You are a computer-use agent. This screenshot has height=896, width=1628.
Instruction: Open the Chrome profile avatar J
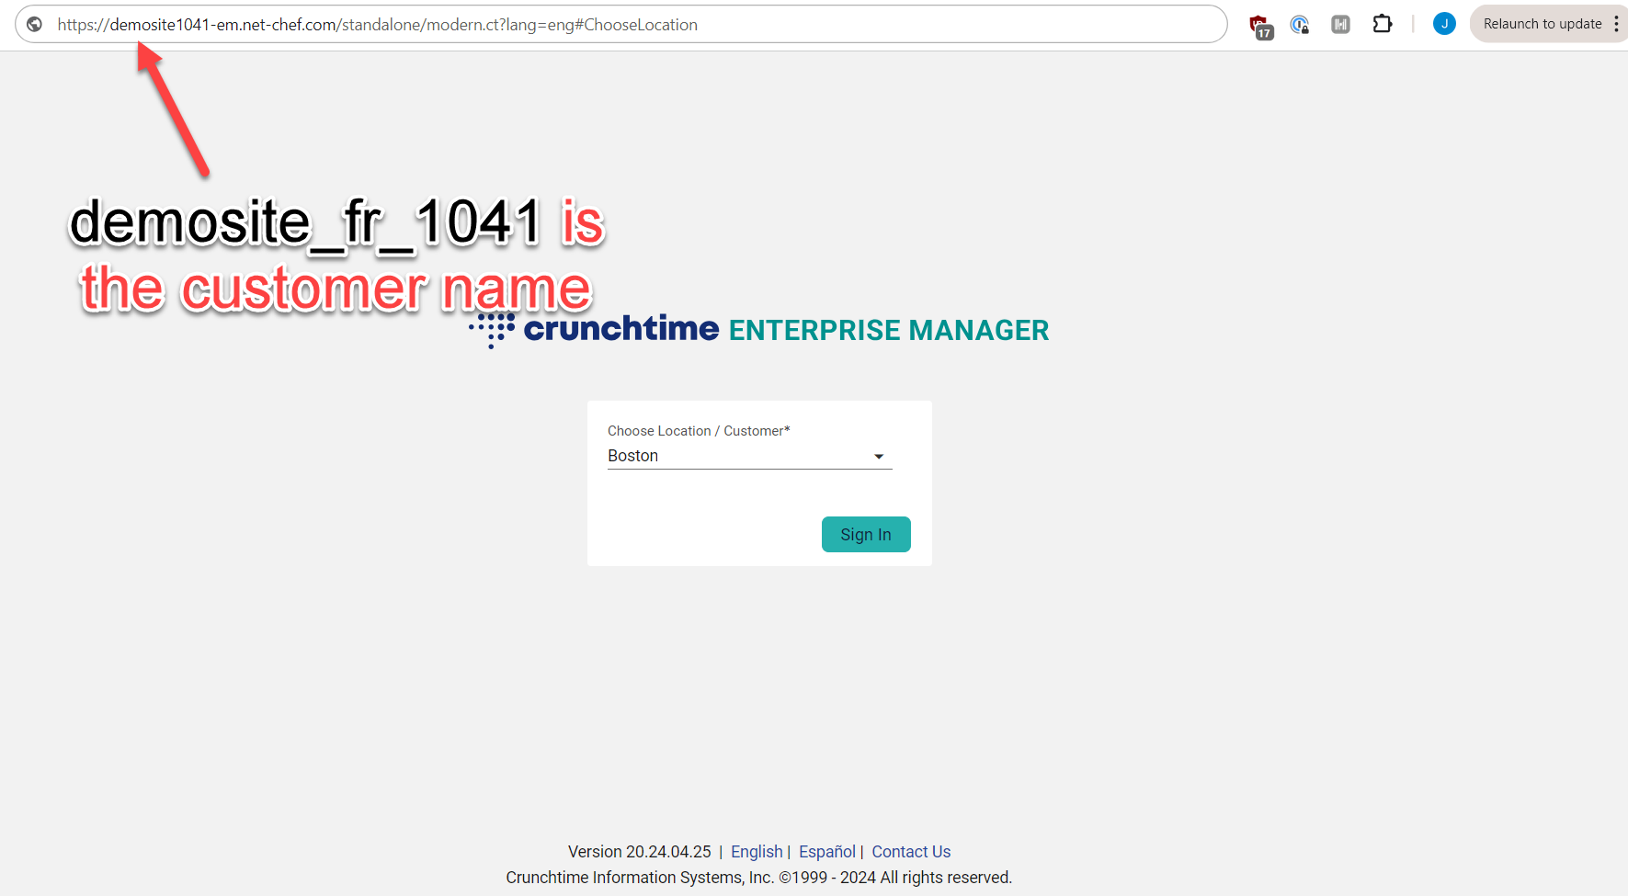(x=1444, y=24)
